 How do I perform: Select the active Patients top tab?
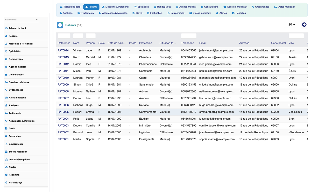[91, 7]
